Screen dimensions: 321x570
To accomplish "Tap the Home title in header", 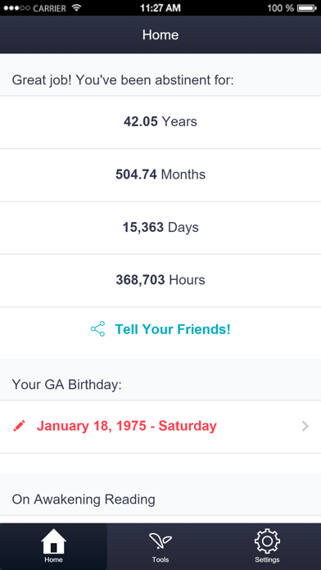I will click(160, 35).
